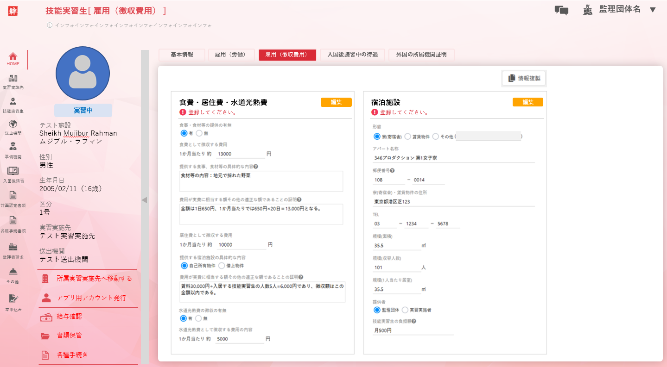
Task: Select 無 for 食事・食材等の提供の有無
Action: click(199, 133)
